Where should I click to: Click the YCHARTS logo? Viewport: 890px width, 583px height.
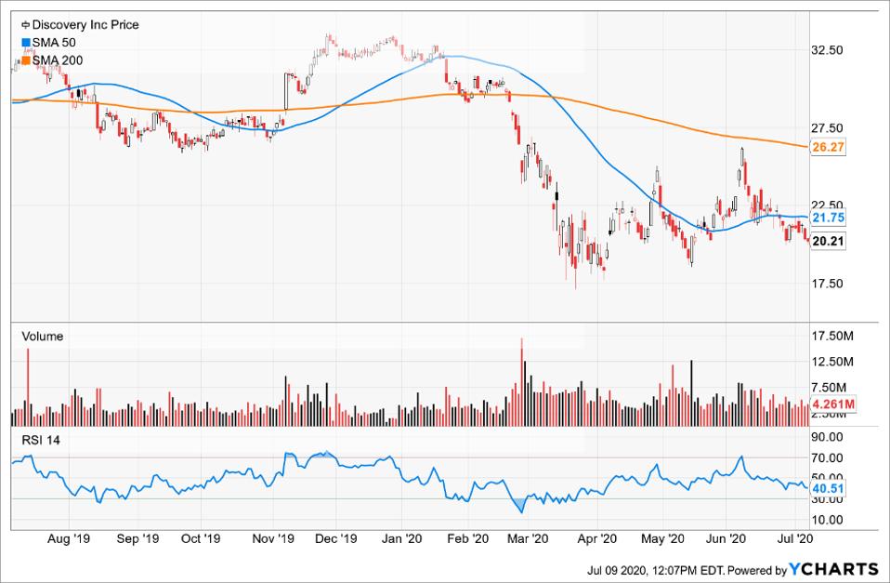click(834, 569)
